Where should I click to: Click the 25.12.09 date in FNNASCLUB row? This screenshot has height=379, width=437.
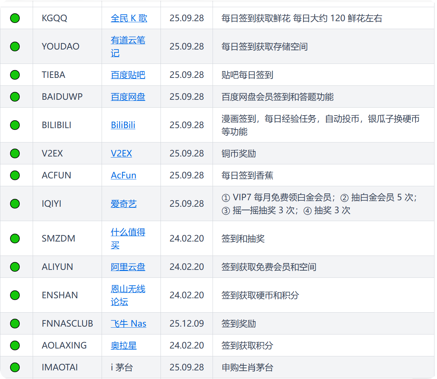click(x=187, y=323)
